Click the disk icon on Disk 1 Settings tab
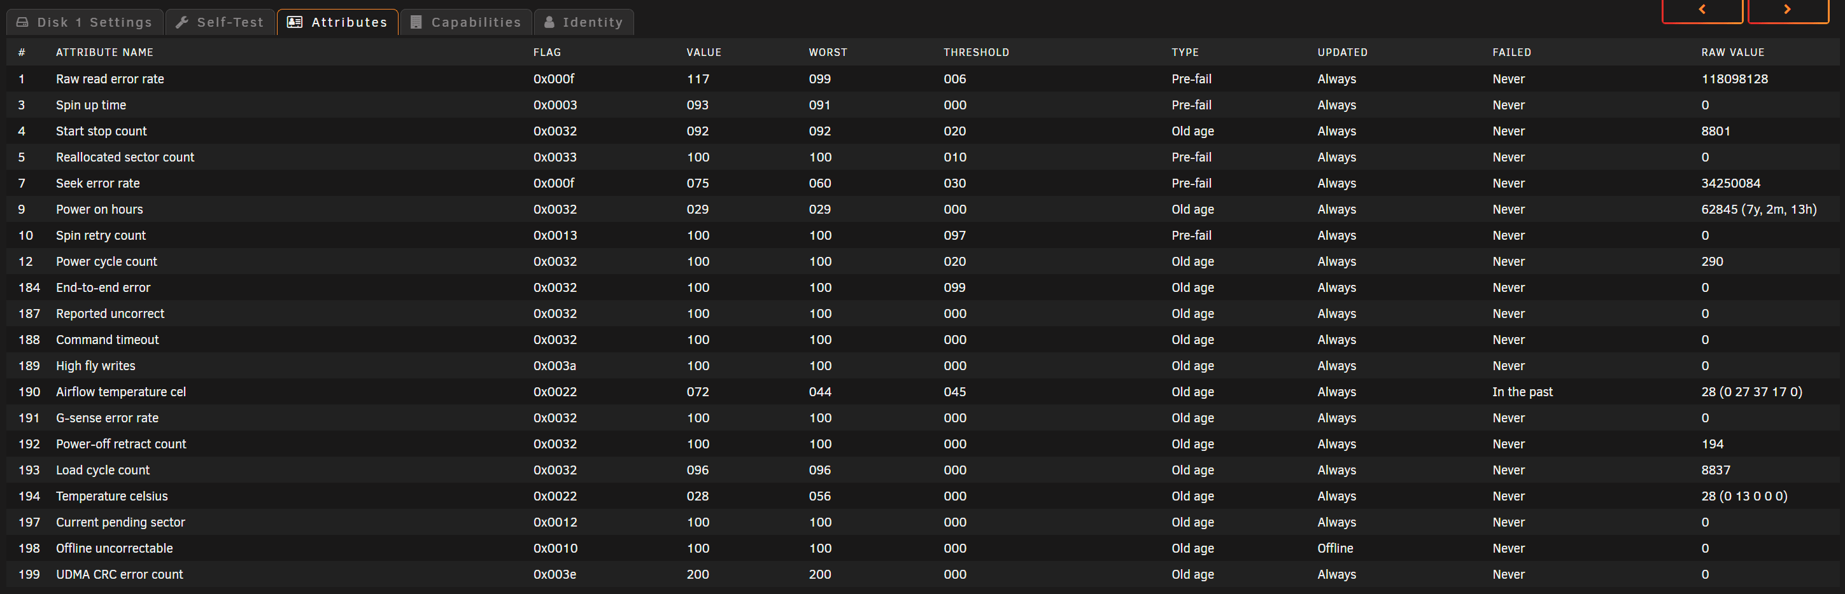1845x594 pixels. click(23, 22)
